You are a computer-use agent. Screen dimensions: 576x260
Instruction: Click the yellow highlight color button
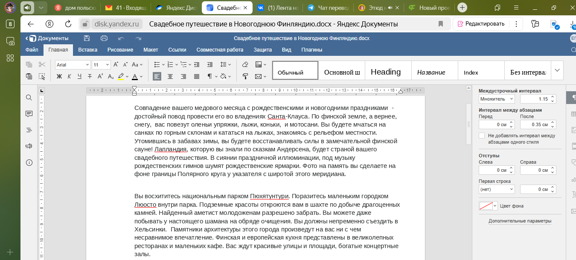(x=121, y=77)
